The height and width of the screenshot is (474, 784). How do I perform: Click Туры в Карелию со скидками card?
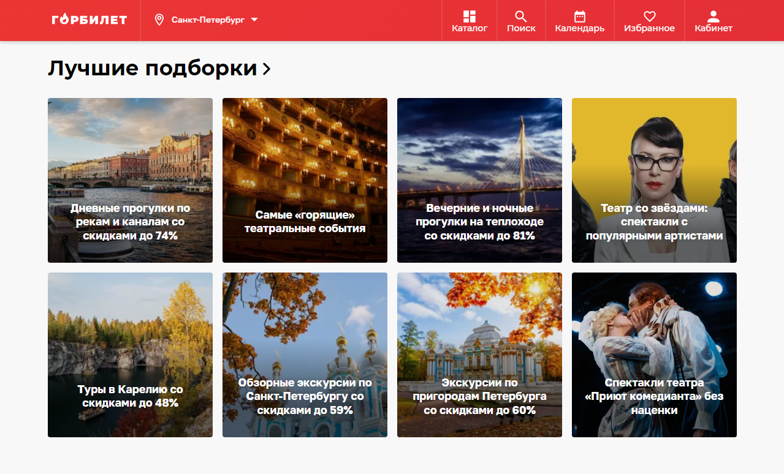[x=130, y=355]
